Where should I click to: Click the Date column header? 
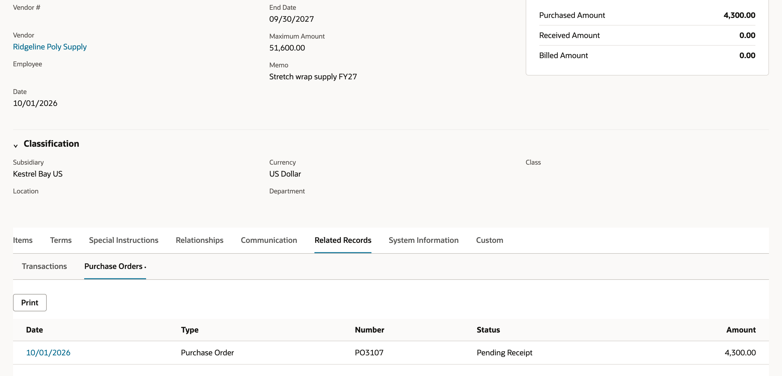click(34, 330)
